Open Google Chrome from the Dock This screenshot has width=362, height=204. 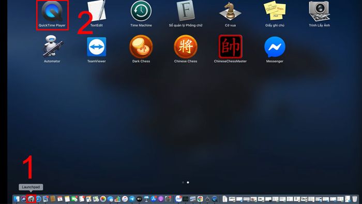(200, 199)
